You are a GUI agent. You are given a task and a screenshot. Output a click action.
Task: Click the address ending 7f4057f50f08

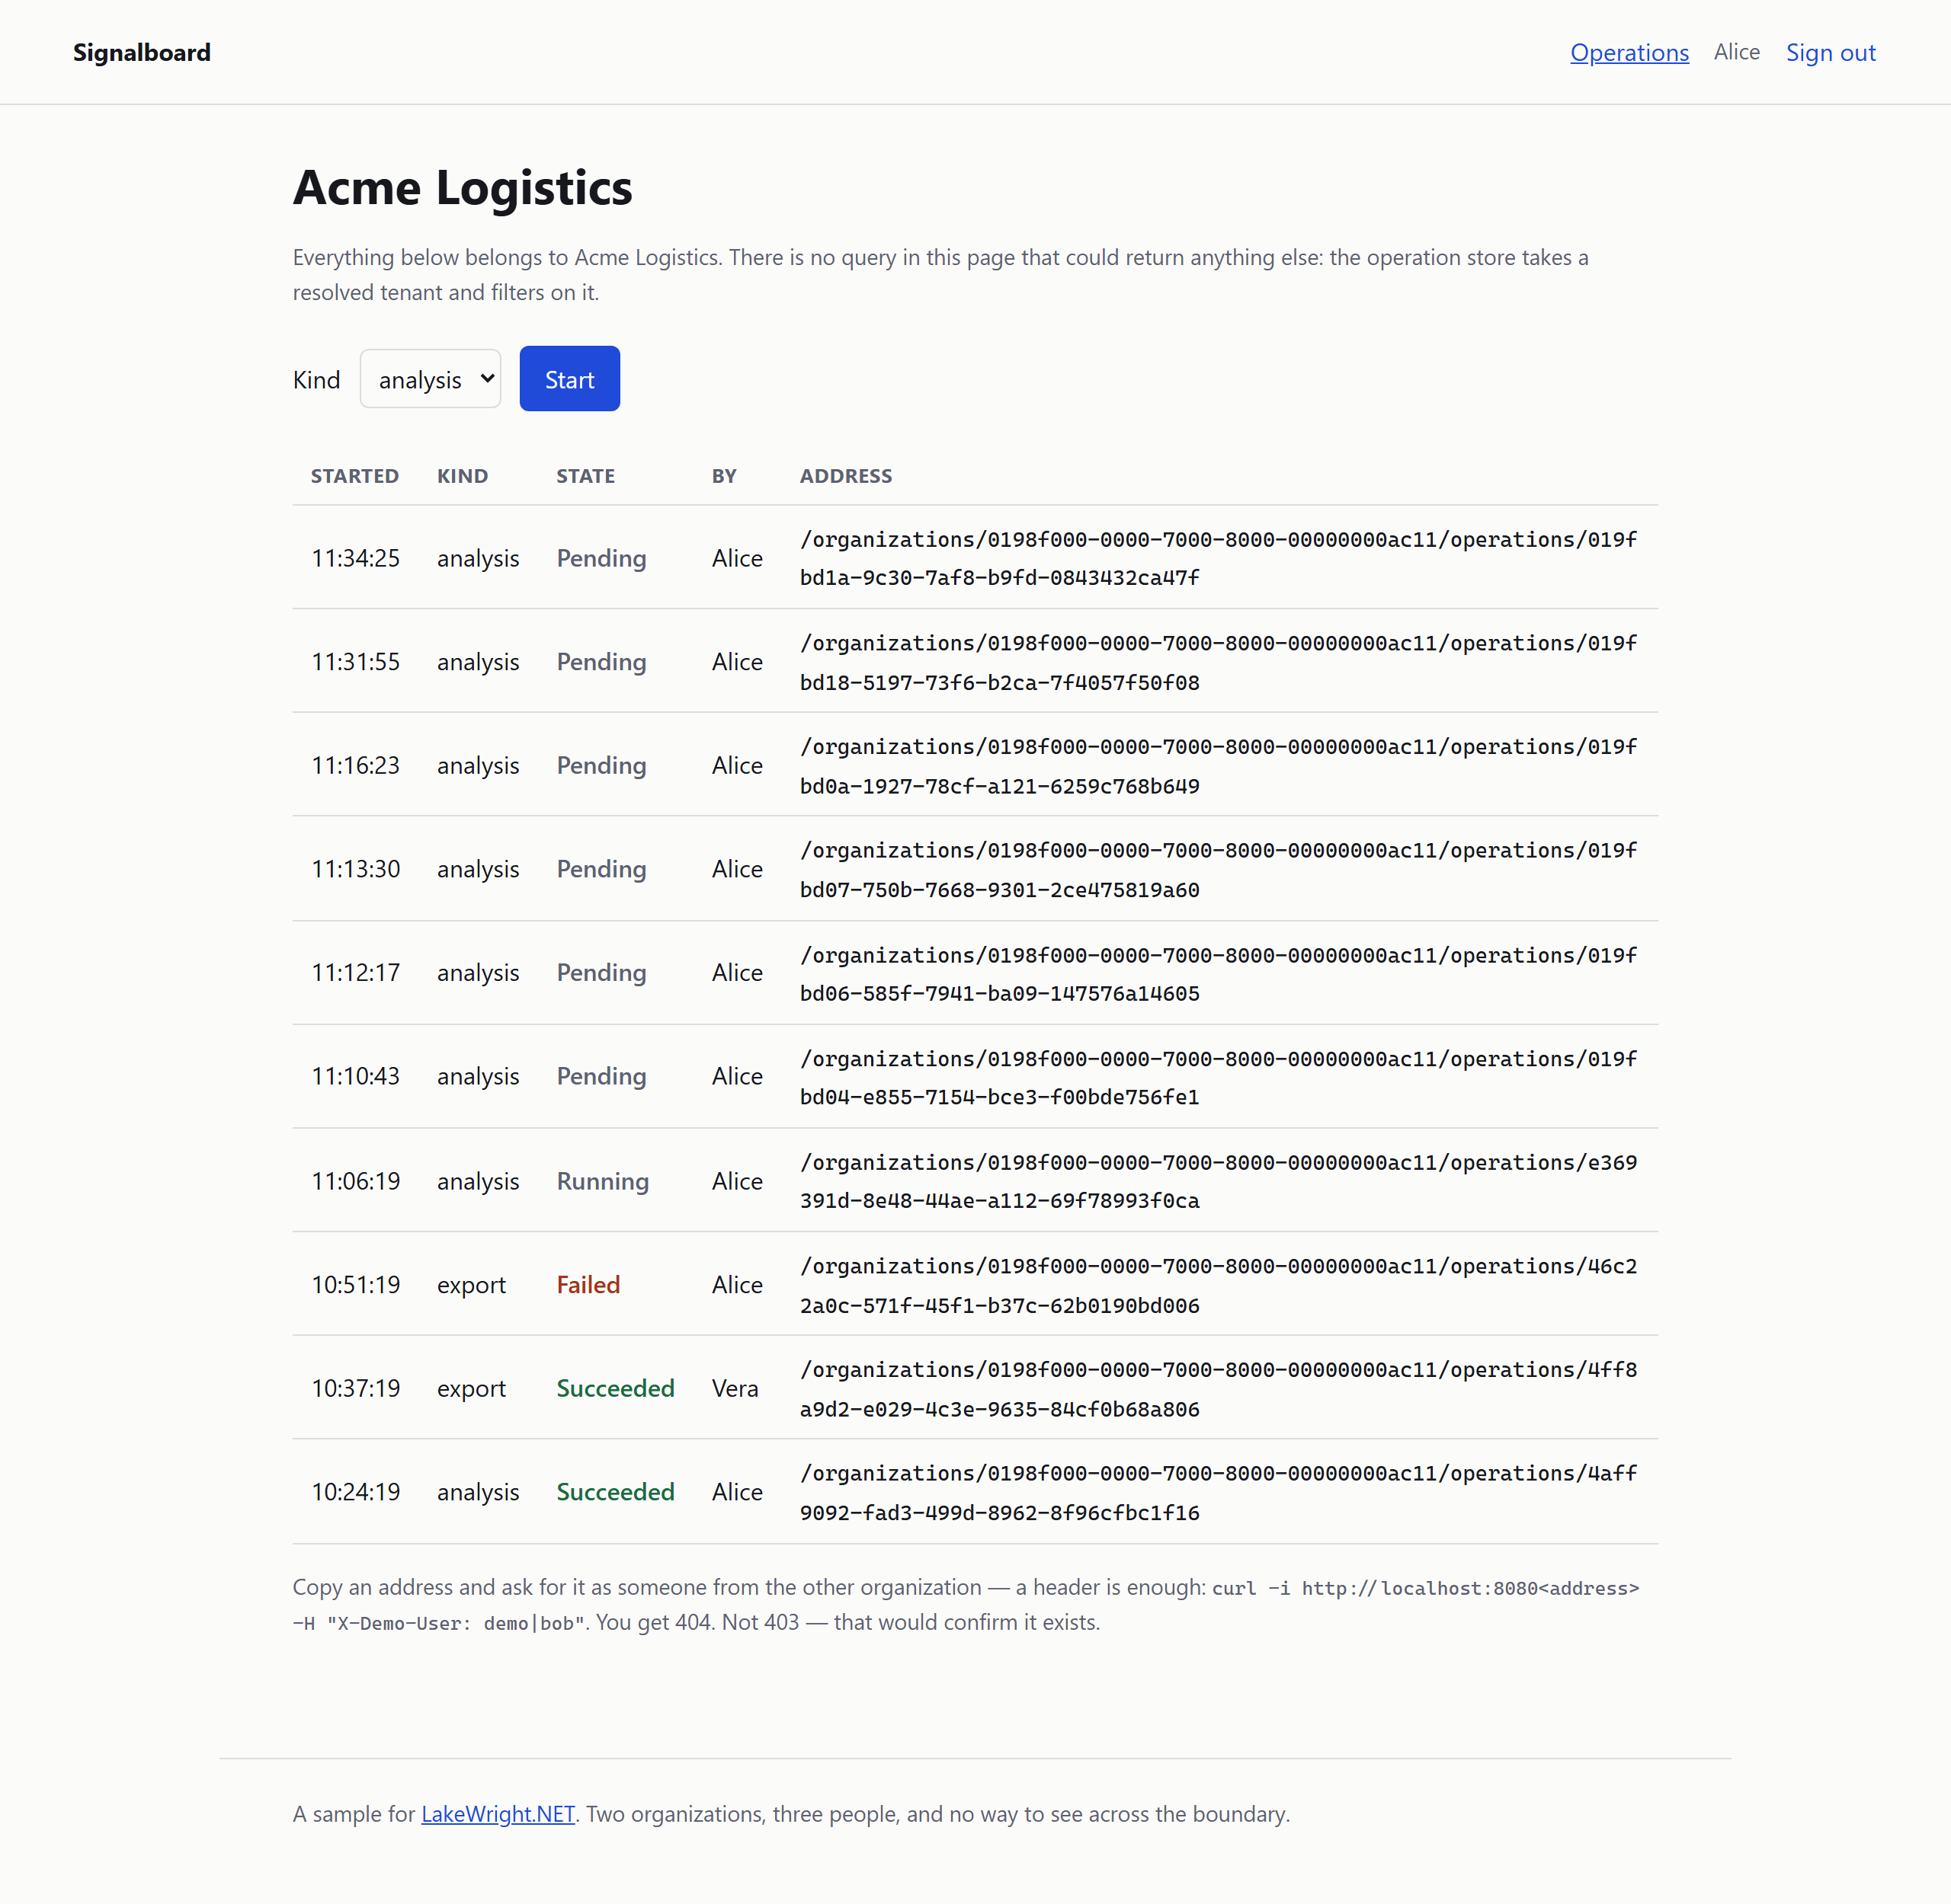[x=1219, y=662]
